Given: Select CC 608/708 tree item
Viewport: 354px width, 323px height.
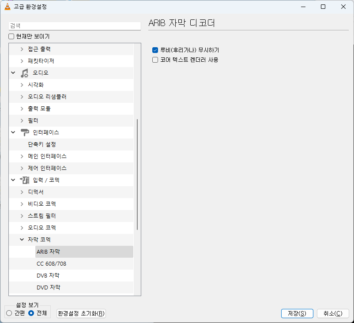Looking at the screenshot, I should (x=52, y=263).
